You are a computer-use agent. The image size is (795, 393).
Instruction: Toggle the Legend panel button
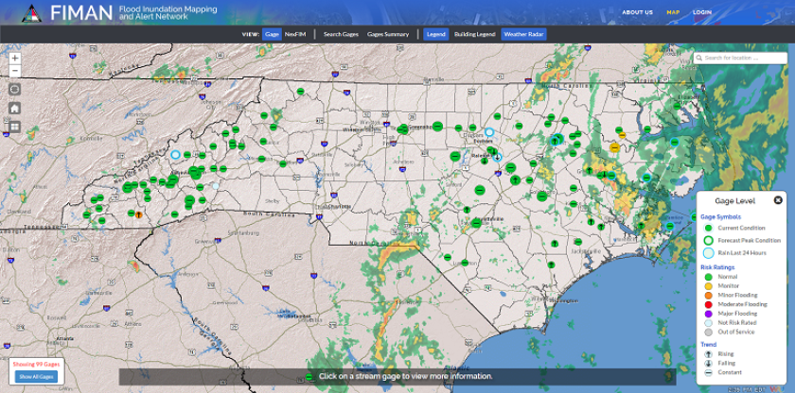[436, 34]
